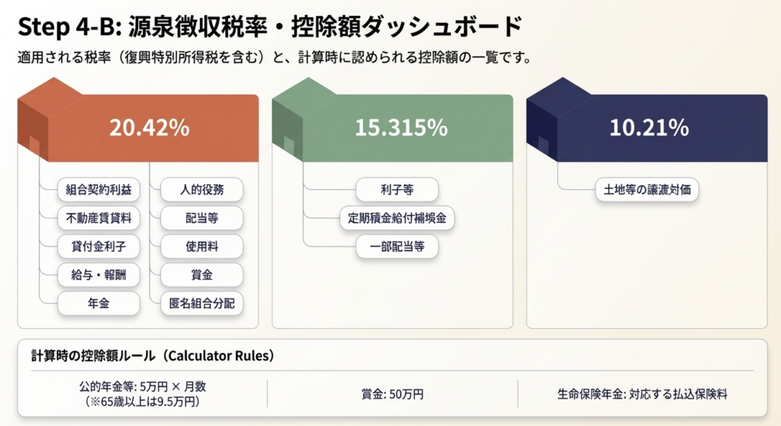Click the 組合契約利益 pill
The image size is (781, 426).
coord(99,189)
